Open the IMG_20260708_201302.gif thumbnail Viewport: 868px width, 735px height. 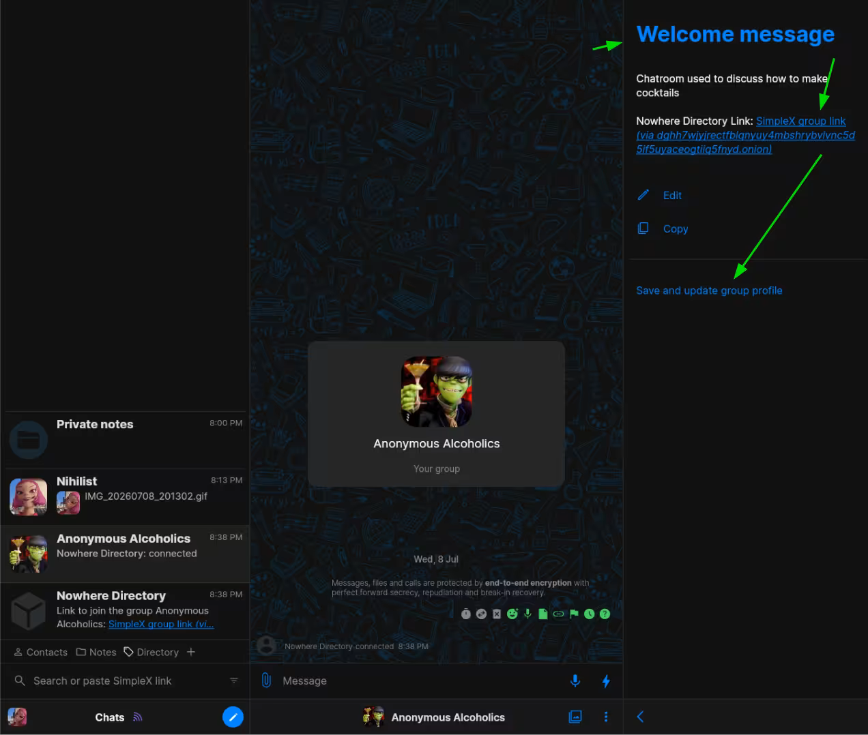point(68,502)
